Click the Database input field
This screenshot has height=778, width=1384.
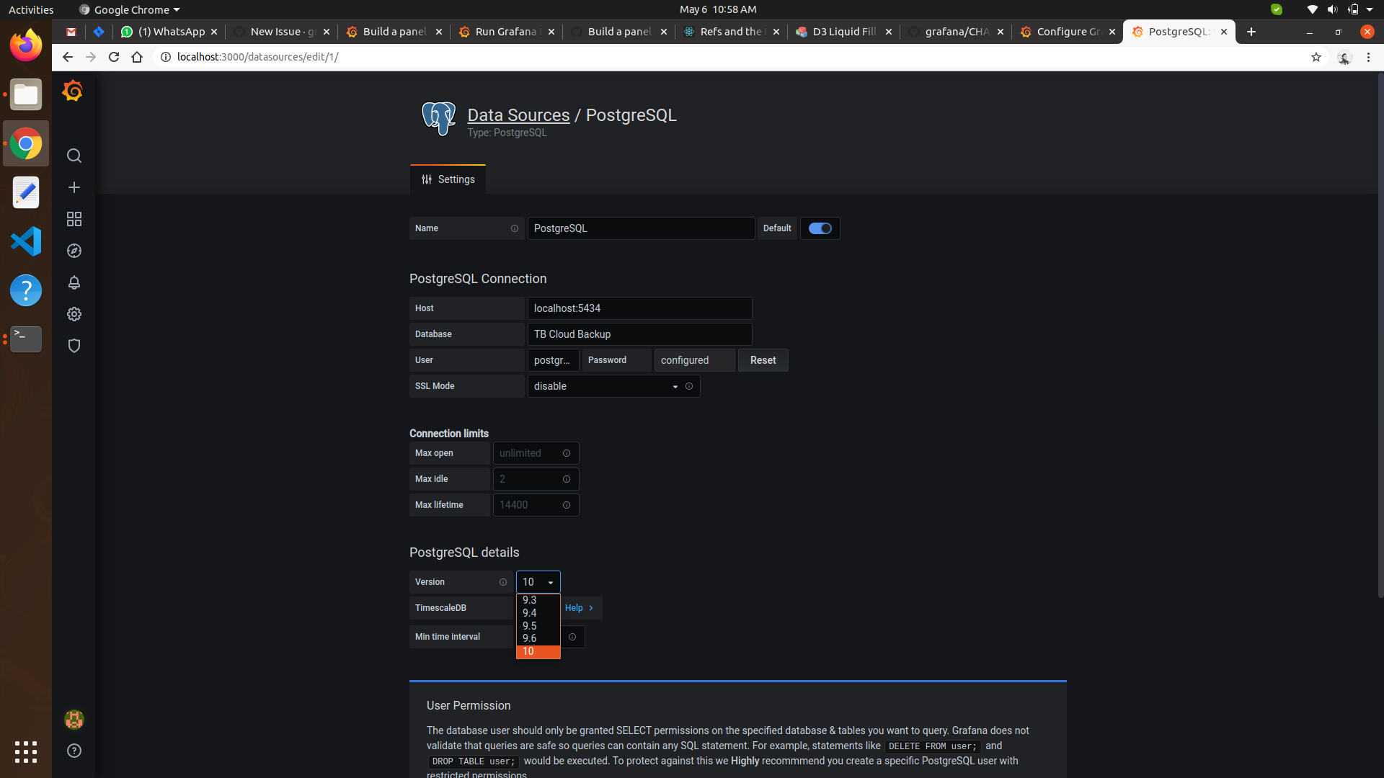coord(639,334)
